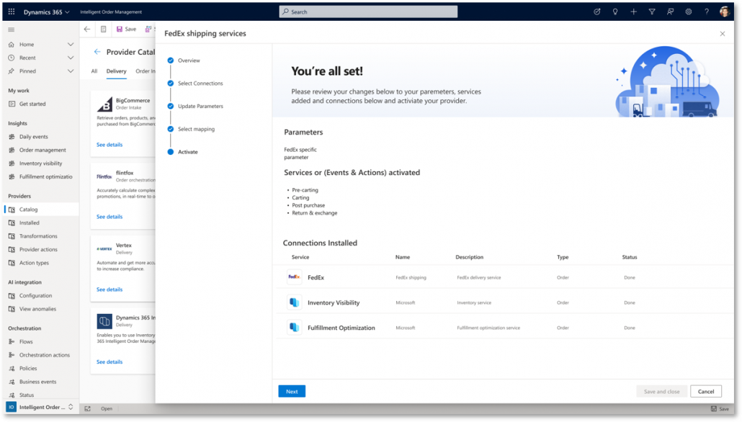Click the Quick create plus icon
The height and width of the screenshot is (422, 742).
coord(634,12)
